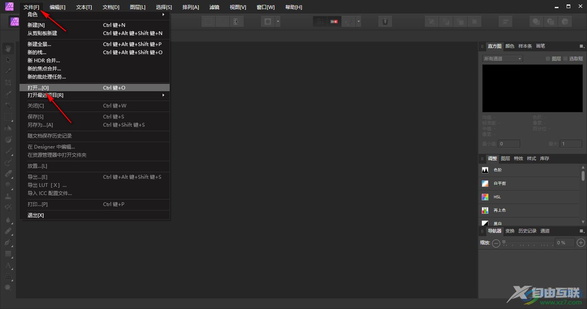Screen dimensions: 587x309
Task: Switch to the 画笔 tab
Action: tap(540, 46)
